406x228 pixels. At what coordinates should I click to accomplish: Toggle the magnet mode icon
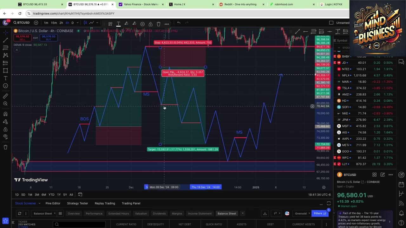(5, 114)
